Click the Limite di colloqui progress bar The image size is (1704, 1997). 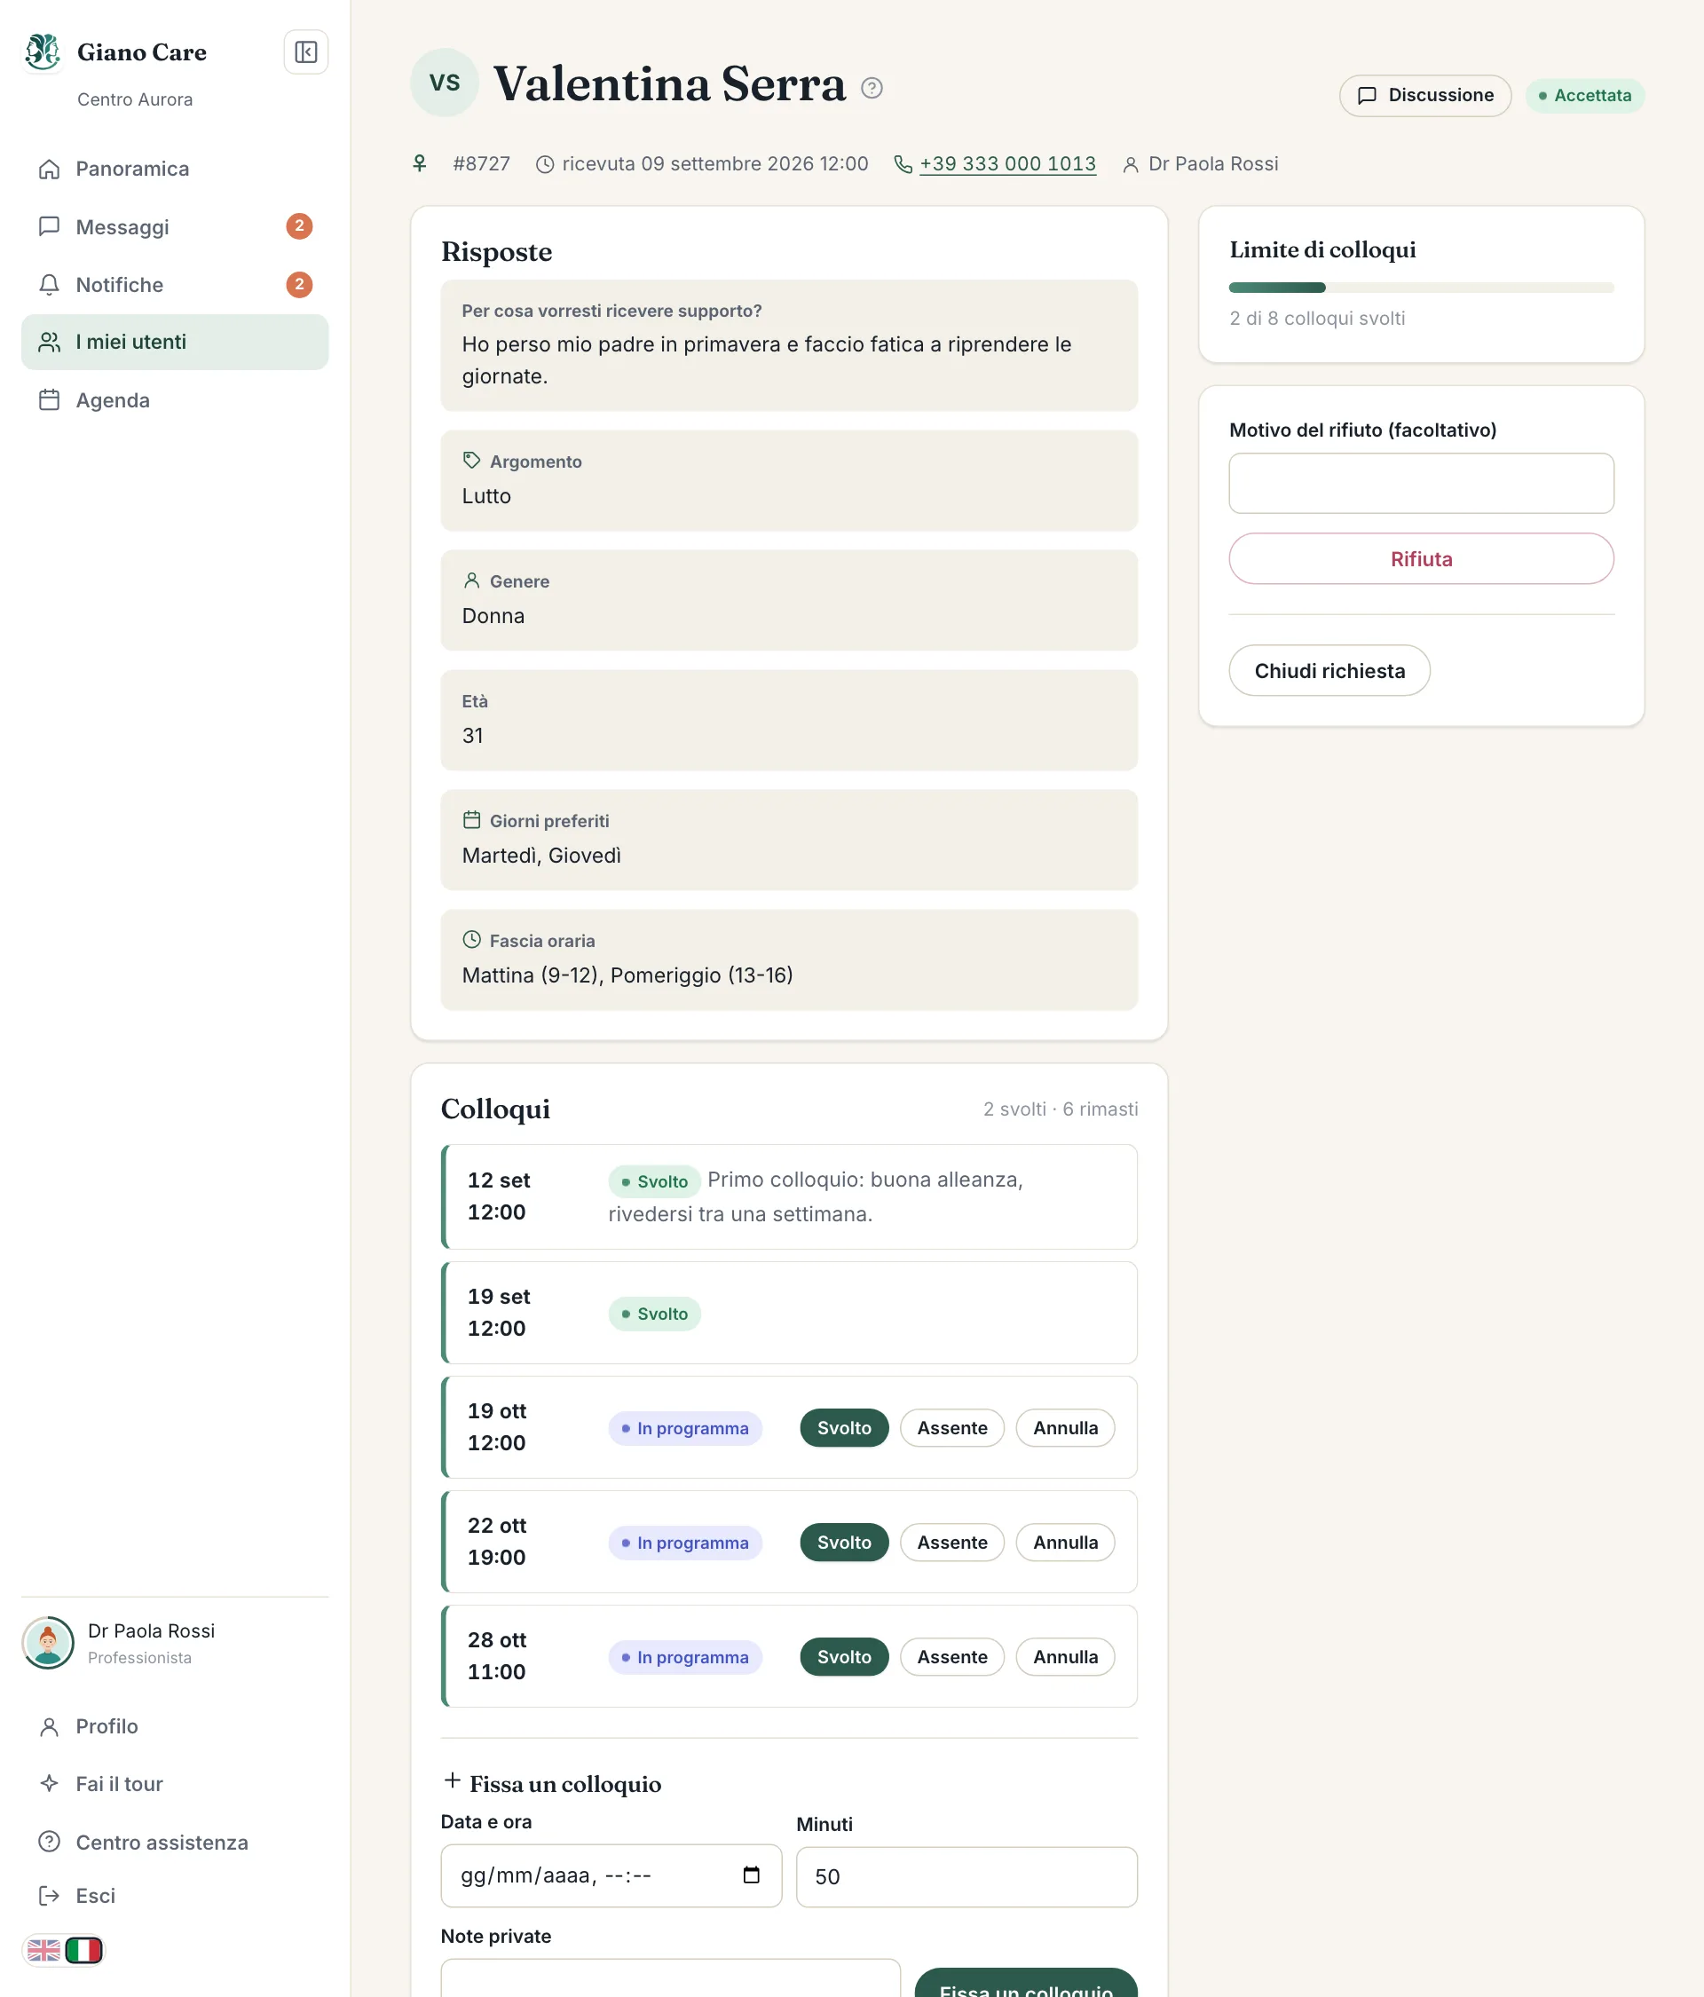click(1421, 288)
